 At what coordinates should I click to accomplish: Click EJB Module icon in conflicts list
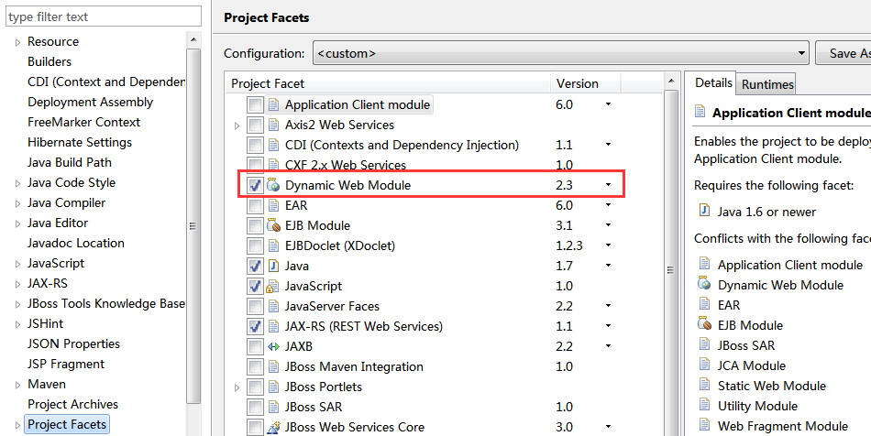[704, 324]
